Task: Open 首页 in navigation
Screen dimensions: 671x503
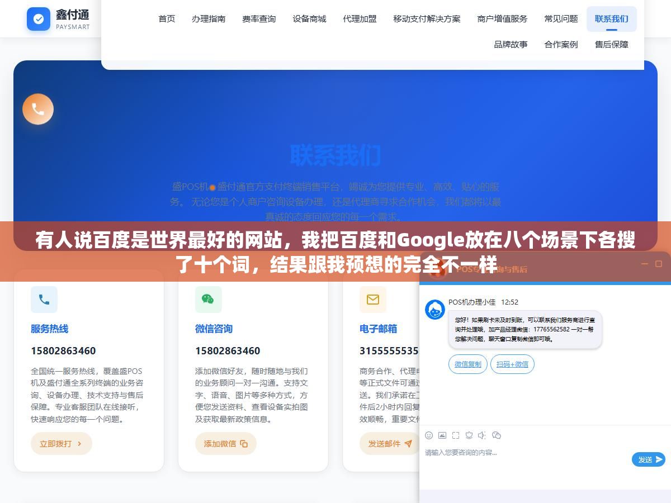Action: tap(167, 19)
